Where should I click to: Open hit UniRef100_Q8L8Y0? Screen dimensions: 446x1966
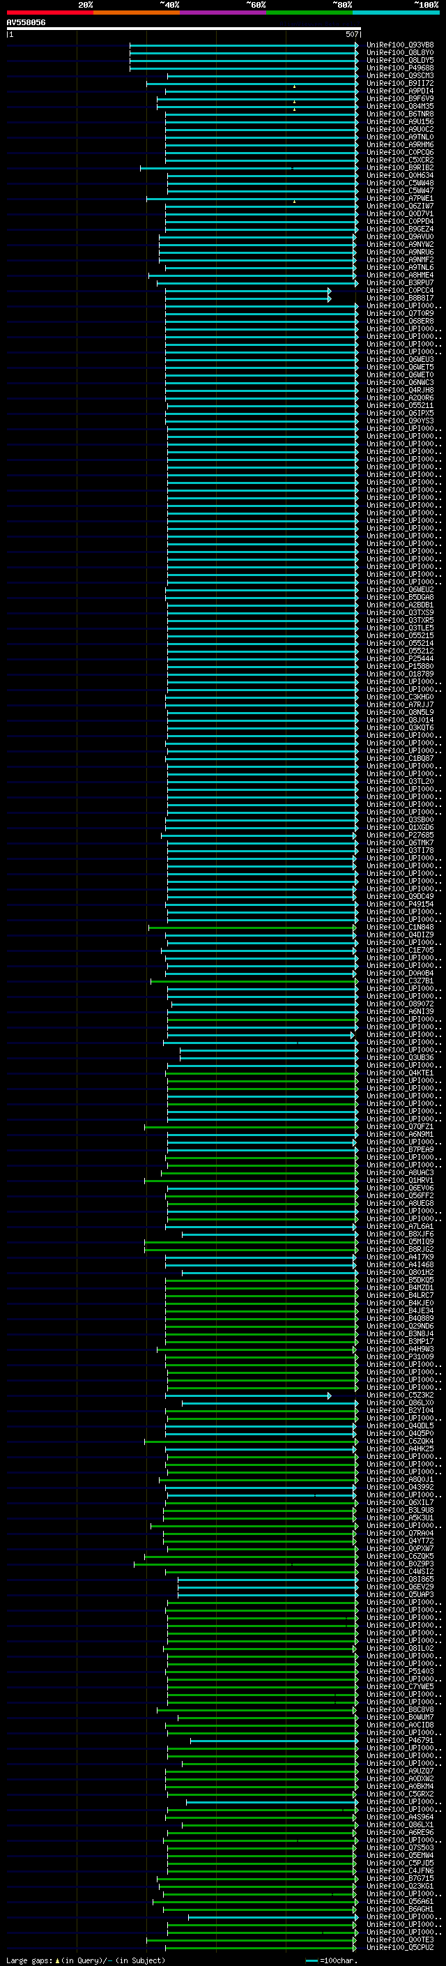pos(400,53)
